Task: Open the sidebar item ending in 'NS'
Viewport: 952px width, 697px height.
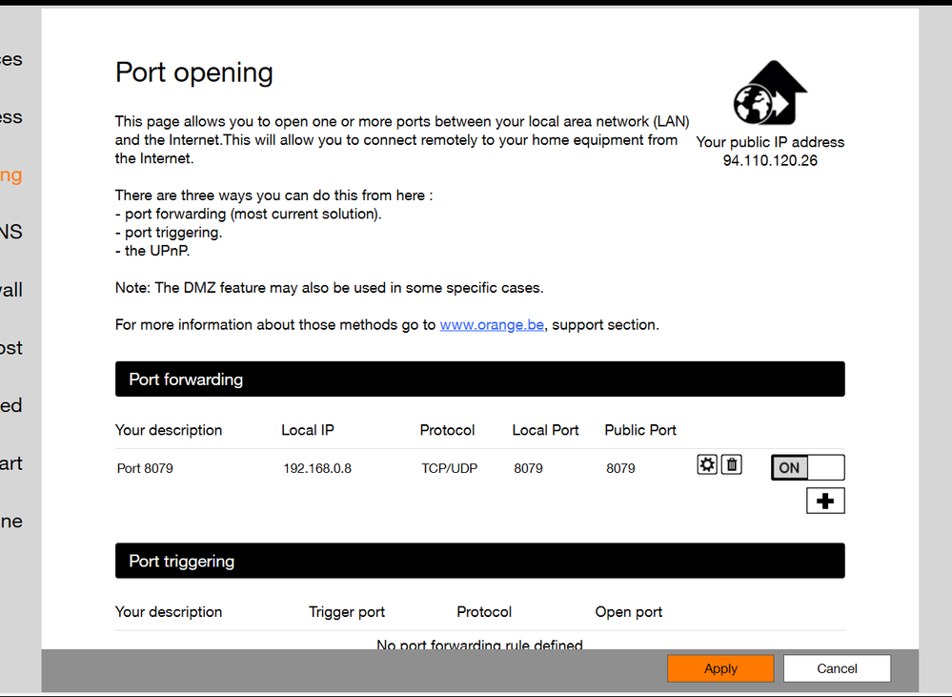Action: coord(10,232)
